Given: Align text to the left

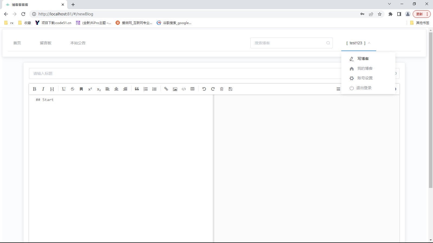Looking at the screenshot, I should click(107, 89).
